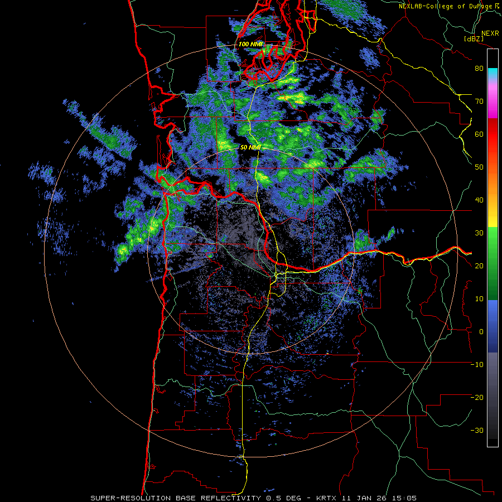Click the 20 value on dBZ scale
This screenshot has height=502, width=502.
coord(479,266)
